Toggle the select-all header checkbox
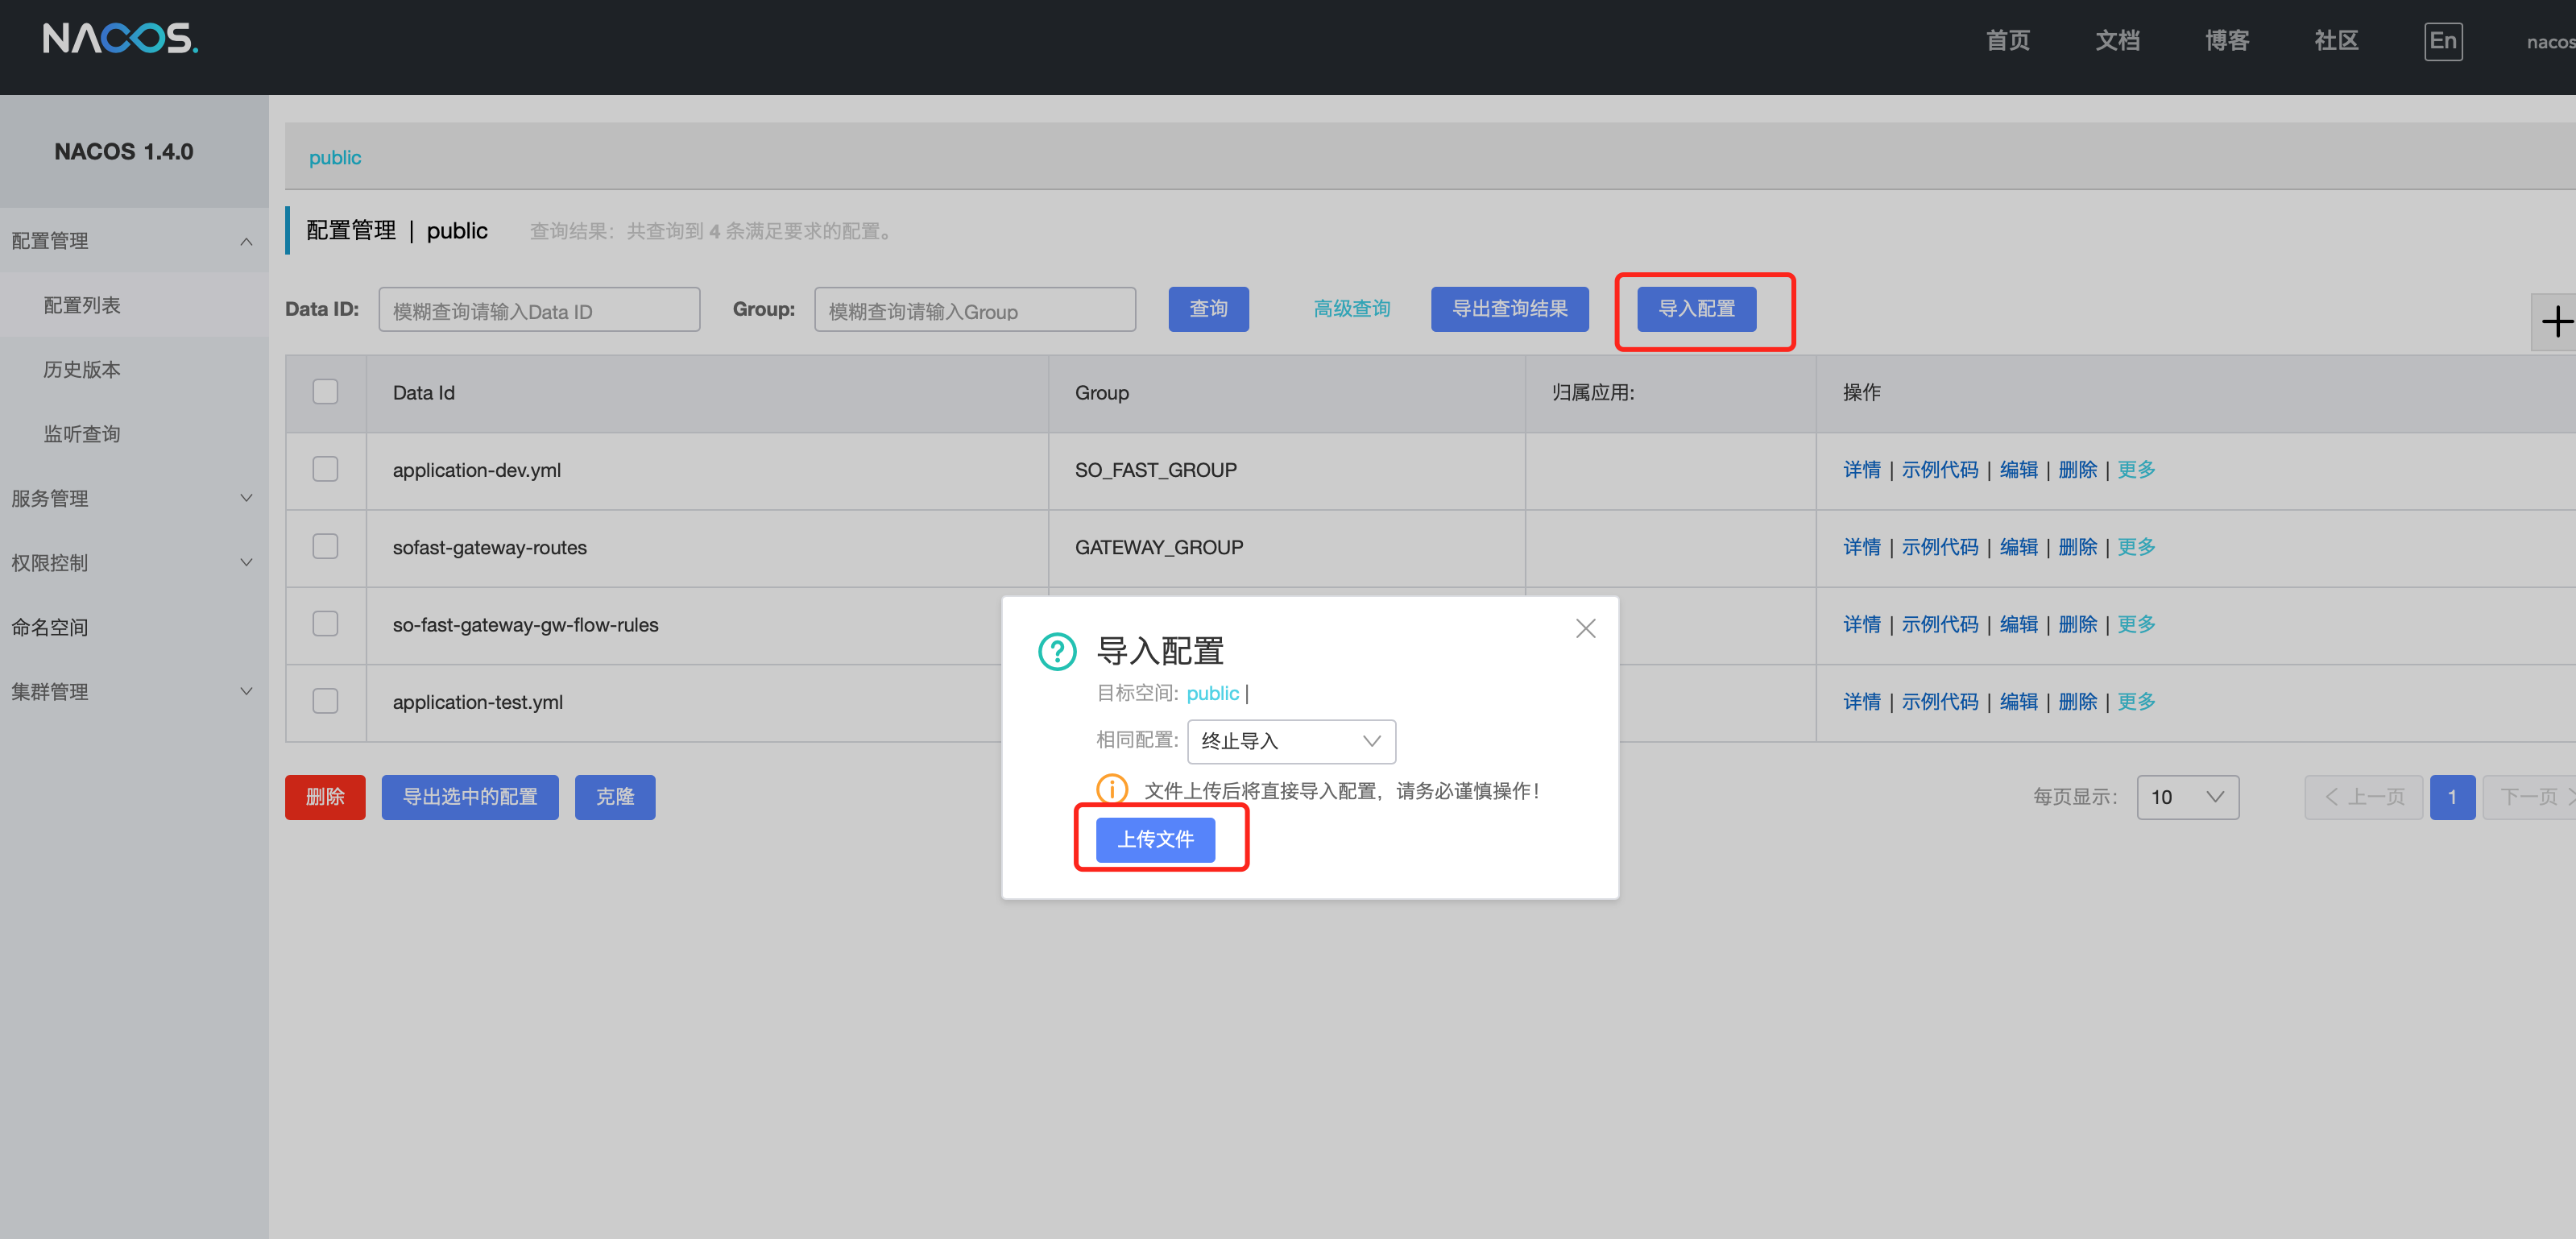The height and width of the screenshot is (1239, 2576). click(x=325, y=391)
